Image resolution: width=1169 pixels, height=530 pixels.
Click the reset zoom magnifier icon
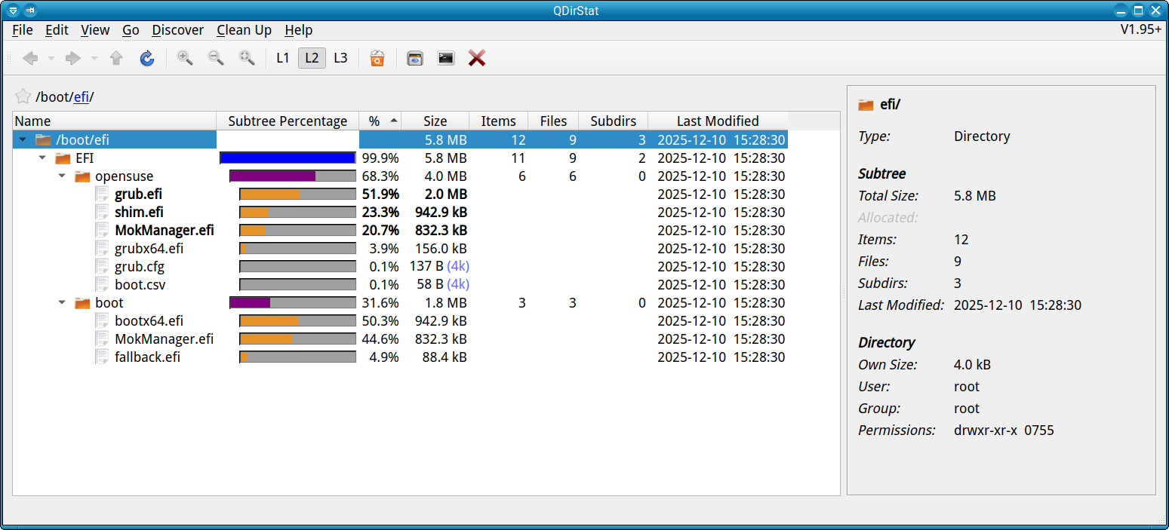click(x=247, y=58)
